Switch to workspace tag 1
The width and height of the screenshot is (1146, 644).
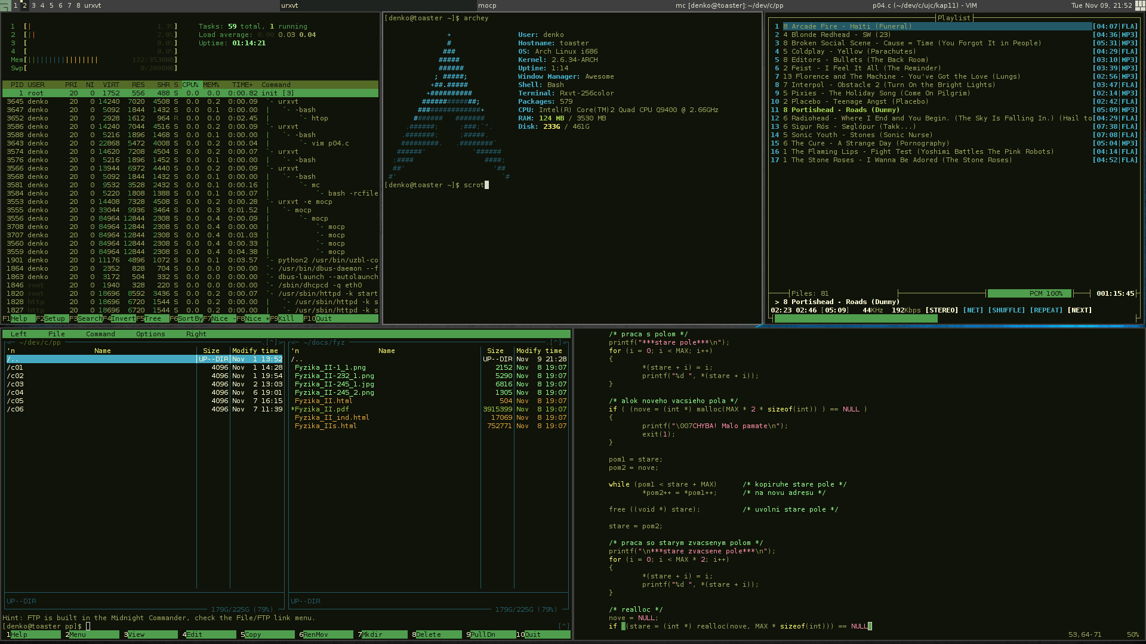point(16,5)
